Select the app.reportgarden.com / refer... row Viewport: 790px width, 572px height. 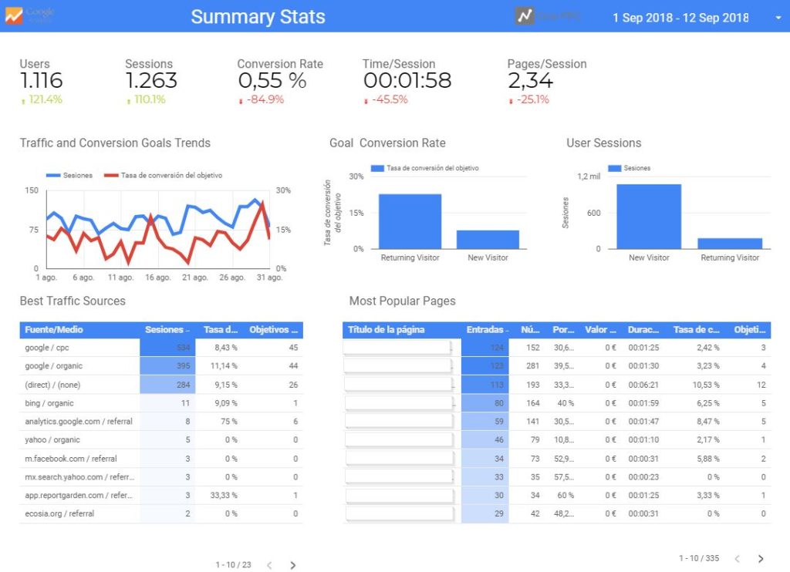point(161,496)
